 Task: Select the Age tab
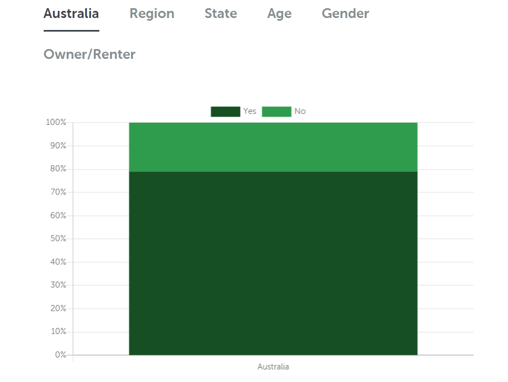(x=279, y=14)
